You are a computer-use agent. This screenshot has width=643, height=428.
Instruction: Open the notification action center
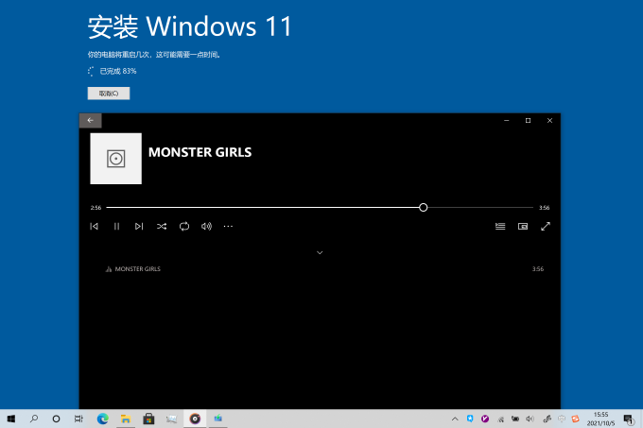pos(629,419)
